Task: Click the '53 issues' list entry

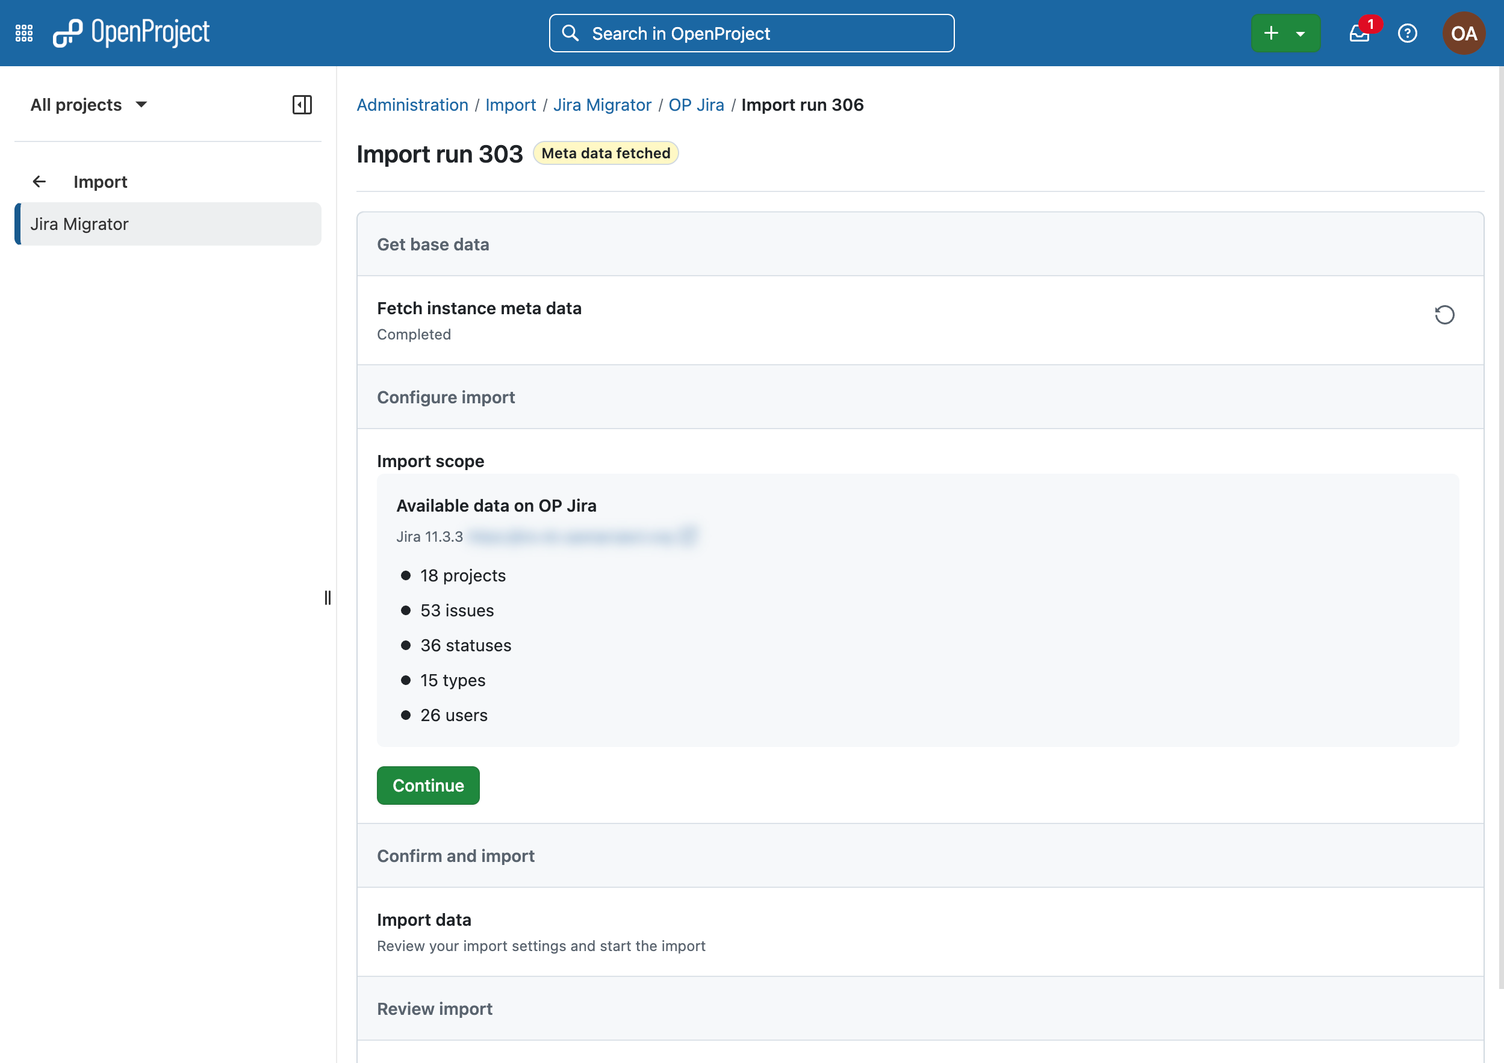Action: [456, 610]
